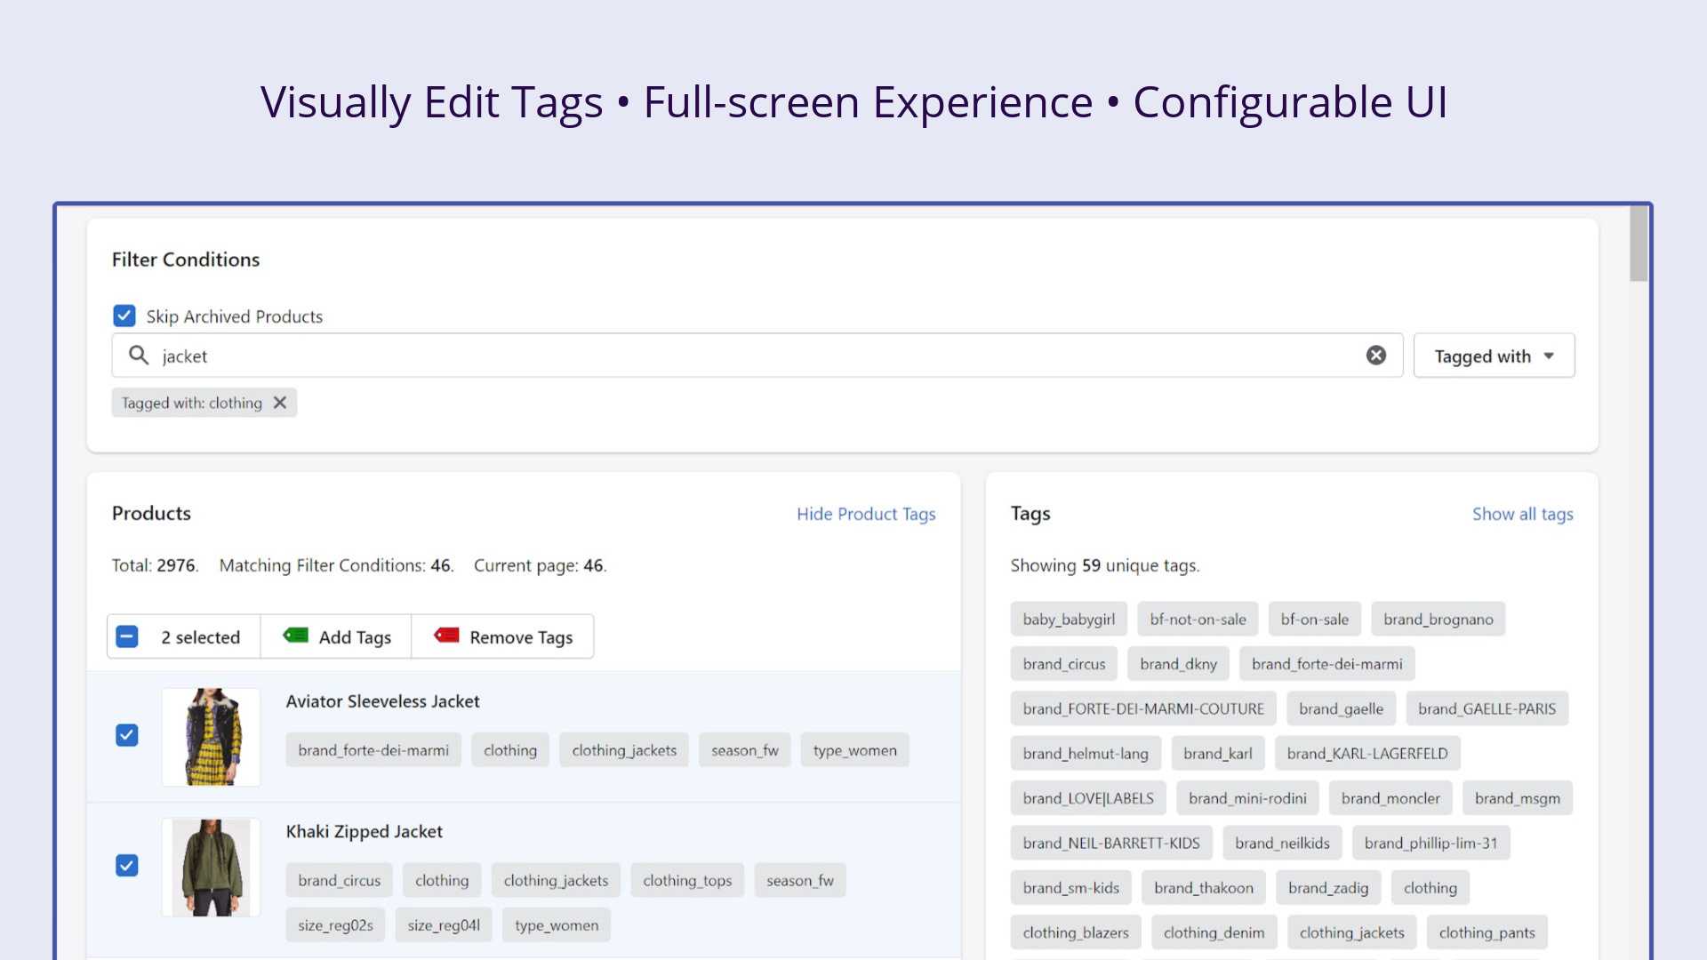Click the vertical scrollbar thumb
The image size is (1707, 960).
[x=1638, y=244]
